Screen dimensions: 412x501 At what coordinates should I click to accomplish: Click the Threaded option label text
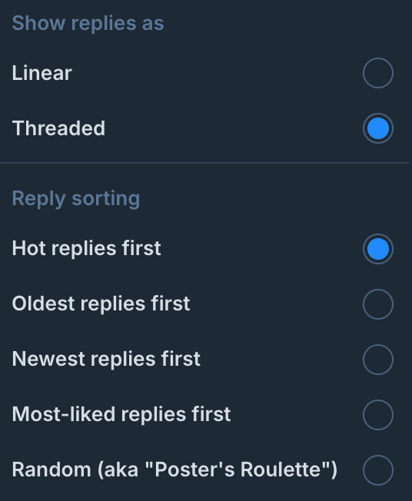click(58, 128)
